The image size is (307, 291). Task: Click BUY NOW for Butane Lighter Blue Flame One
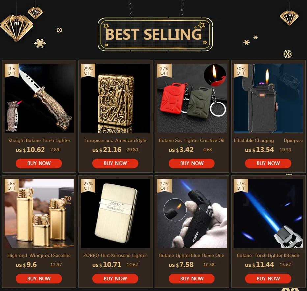[191, 278]
